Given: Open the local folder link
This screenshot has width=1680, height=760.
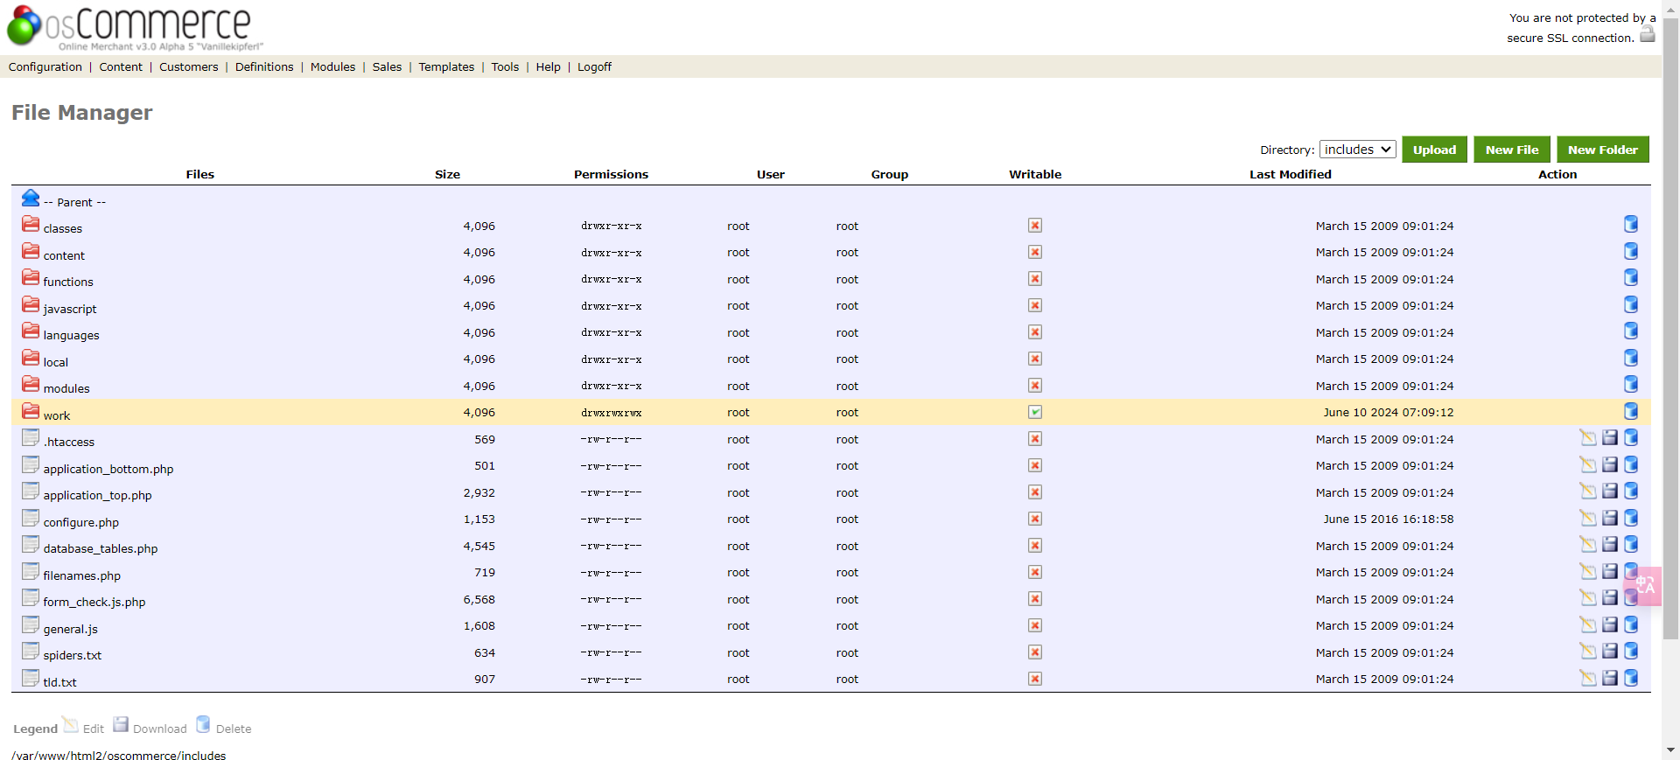Looking at the screenshot, I should (56, 362).
